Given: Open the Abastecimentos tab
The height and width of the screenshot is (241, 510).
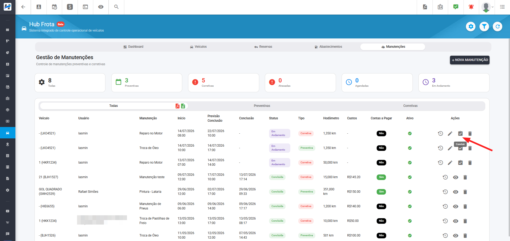Looking at the screenshot, I should [328, 47].
